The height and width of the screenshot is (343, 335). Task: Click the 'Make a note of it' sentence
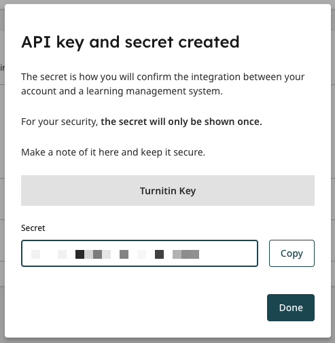tap(113, 152)
